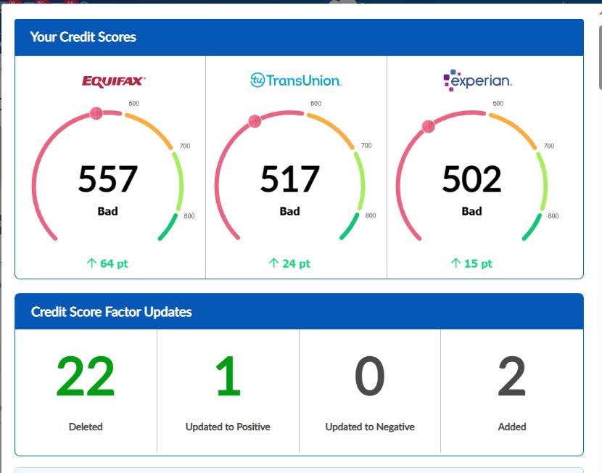The image size is (602, 473).
Task: Click the green up arrow beside 64 pt
Action: (91, 263)
